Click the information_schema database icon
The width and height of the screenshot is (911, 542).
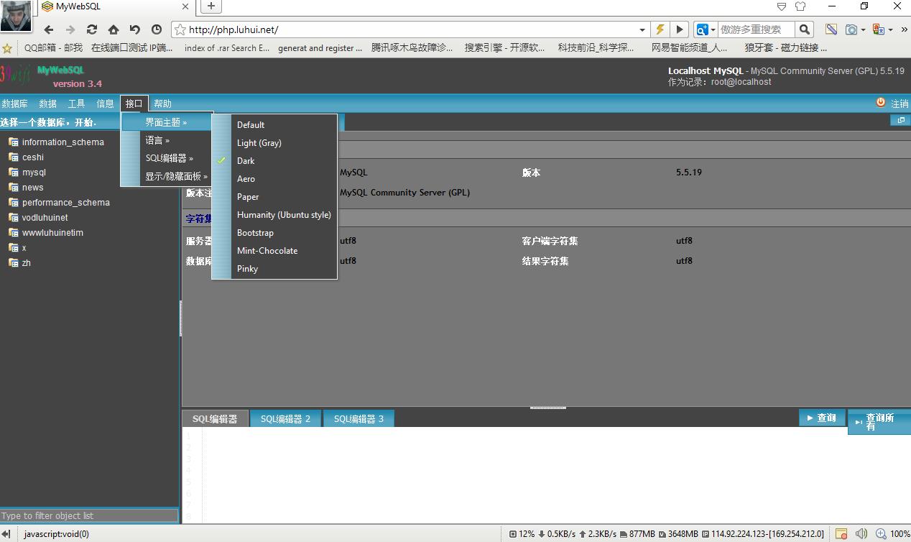click(x=14, y=142)
